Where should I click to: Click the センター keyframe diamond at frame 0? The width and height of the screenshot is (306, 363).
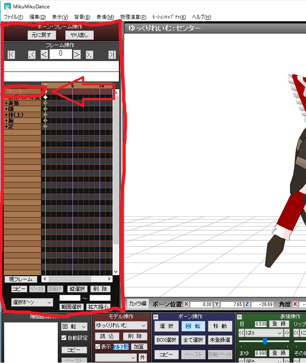(46, 91)
